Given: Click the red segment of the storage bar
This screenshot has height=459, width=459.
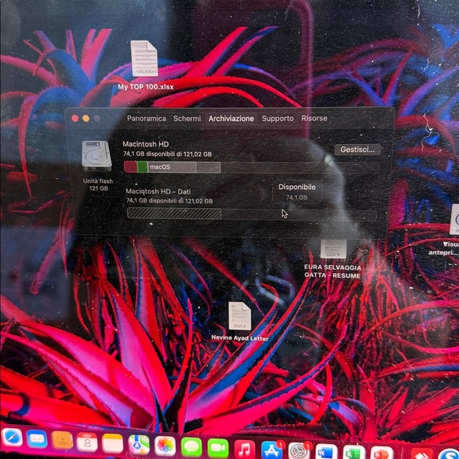Looking at the screenshot, I should pos(131,167).
